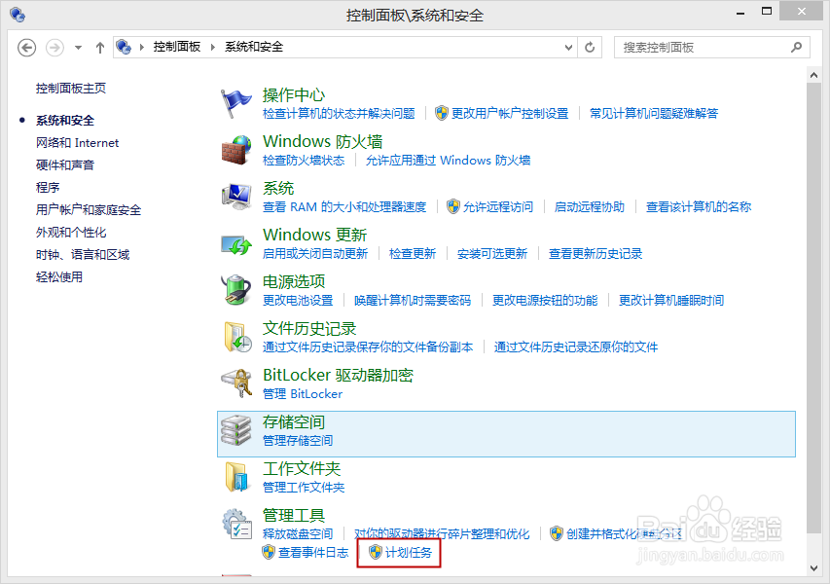The width and height of the screenshot is (830, 584).
Task: Click the vertical scrollbar up arrow
Action: point(813,76)
